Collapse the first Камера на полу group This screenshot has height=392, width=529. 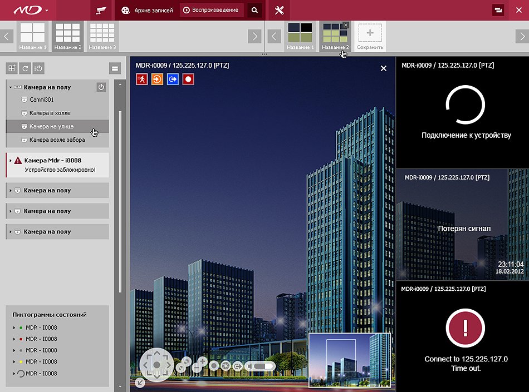click(x=11, y=87)
